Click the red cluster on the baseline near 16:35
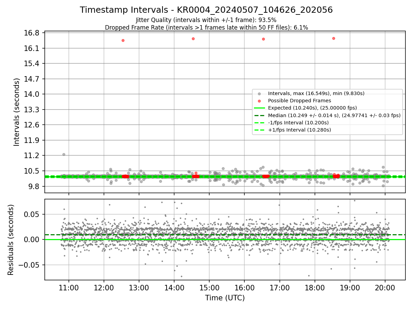The image size is (413, 310). click(266, 176)
